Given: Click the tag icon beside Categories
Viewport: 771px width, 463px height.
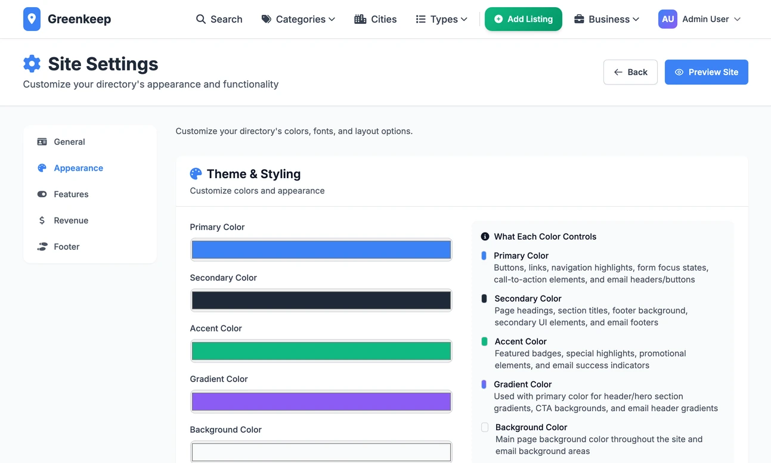Looking at the screenshot, I should [267, 19].
